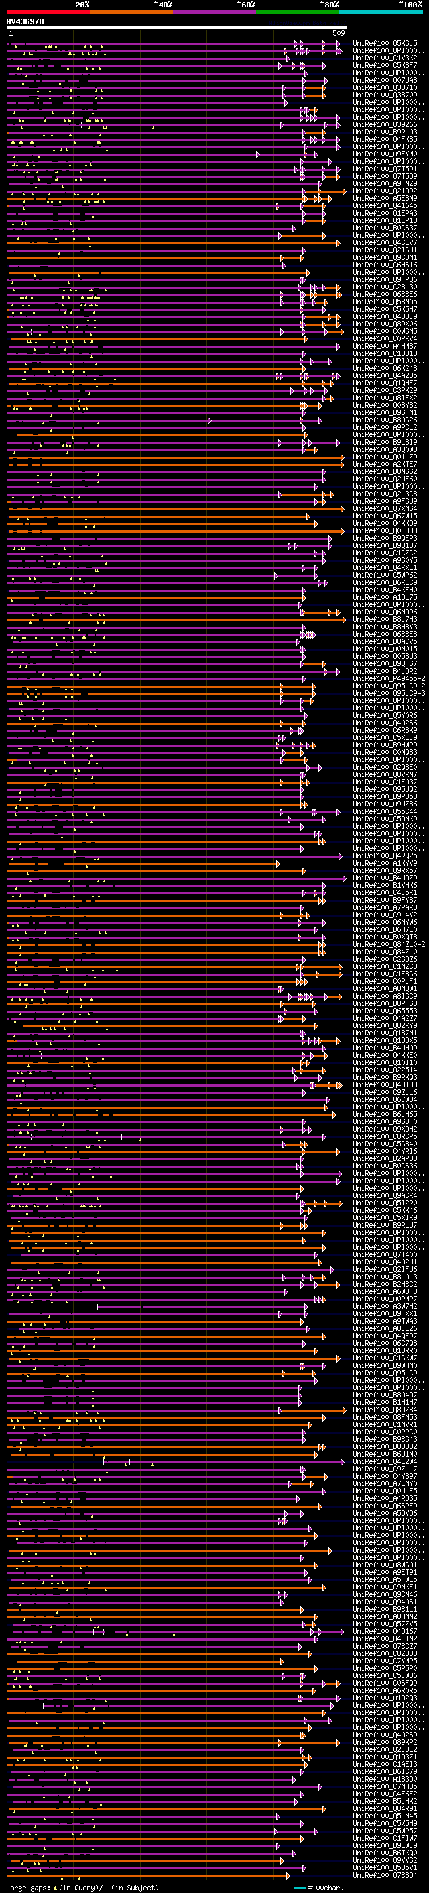429x1893 pixels.
Task: Click the =100char. scale legend
Action: click(325, 1888)
